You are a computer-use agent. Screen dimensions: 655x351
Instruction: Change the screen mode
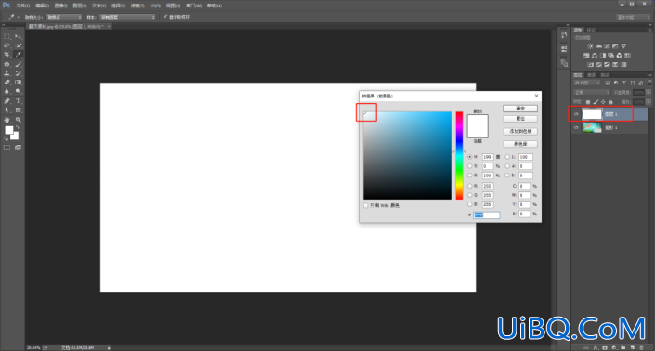click(x=19, y=148)
